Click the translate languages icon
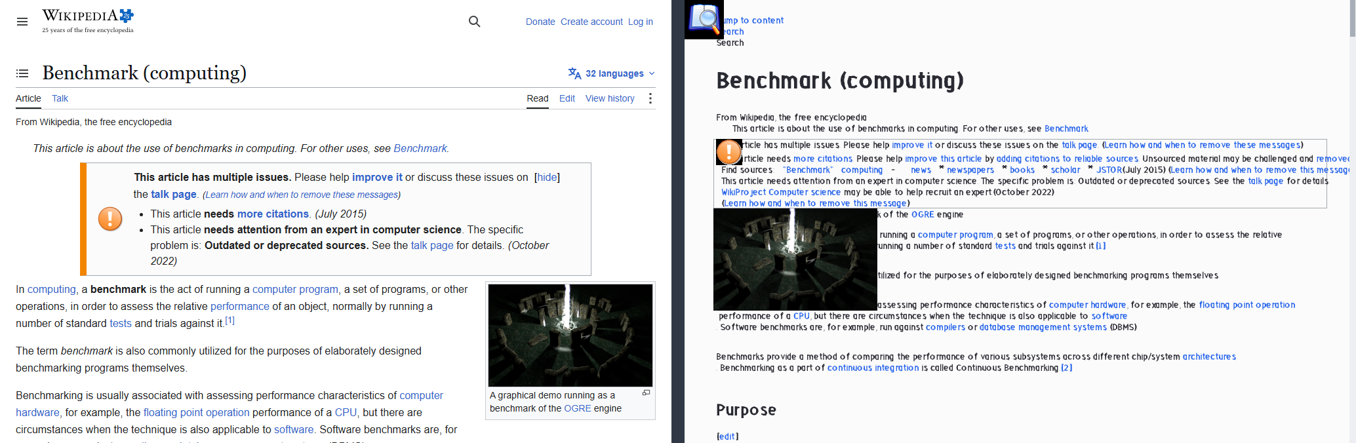 [x=574, y=73]
